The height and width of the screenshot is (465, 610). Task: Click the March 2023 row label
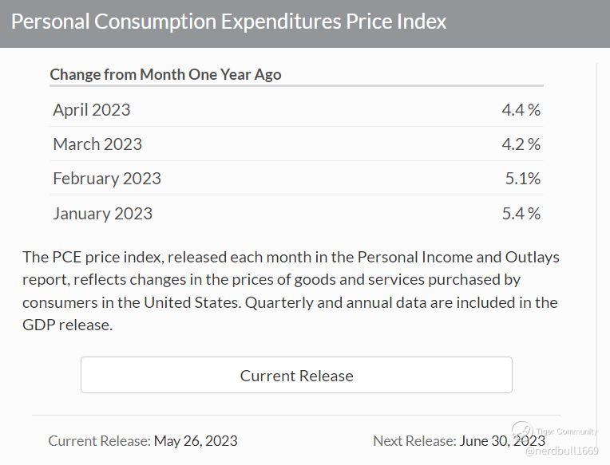tap(97, 144)
